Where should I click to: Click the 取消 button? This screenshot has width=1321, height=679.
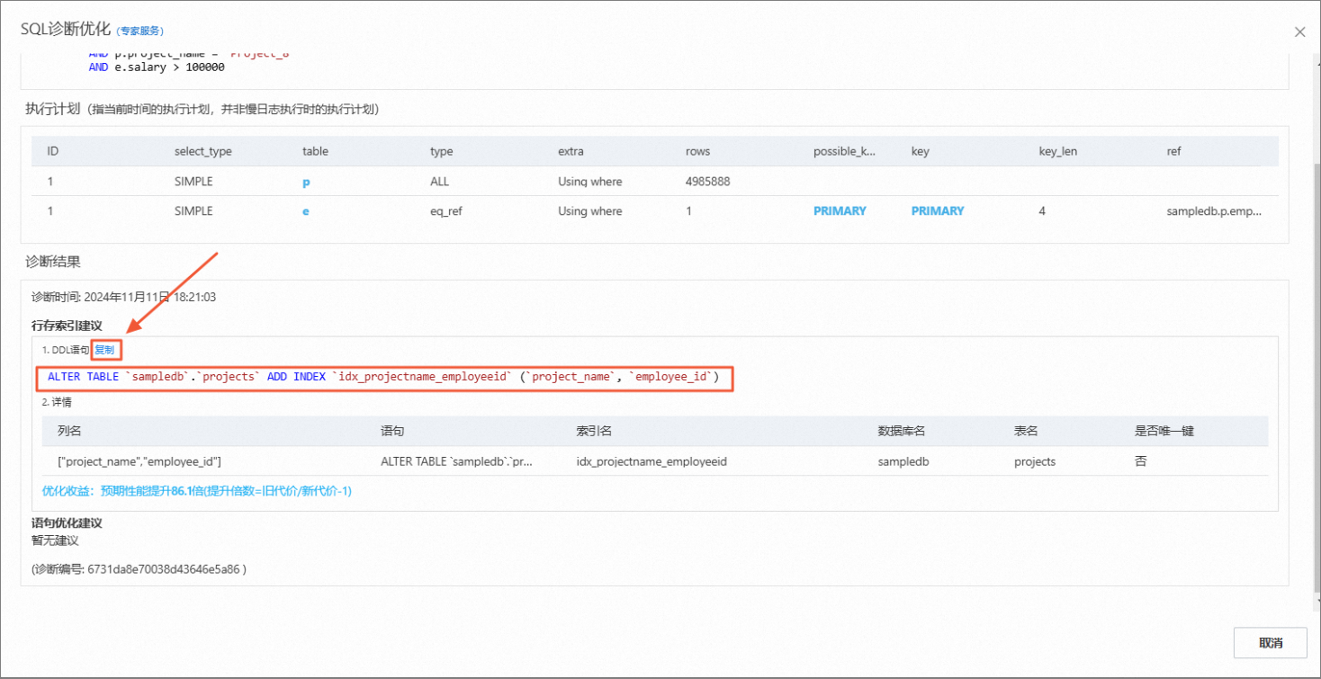click(1270, 643)
